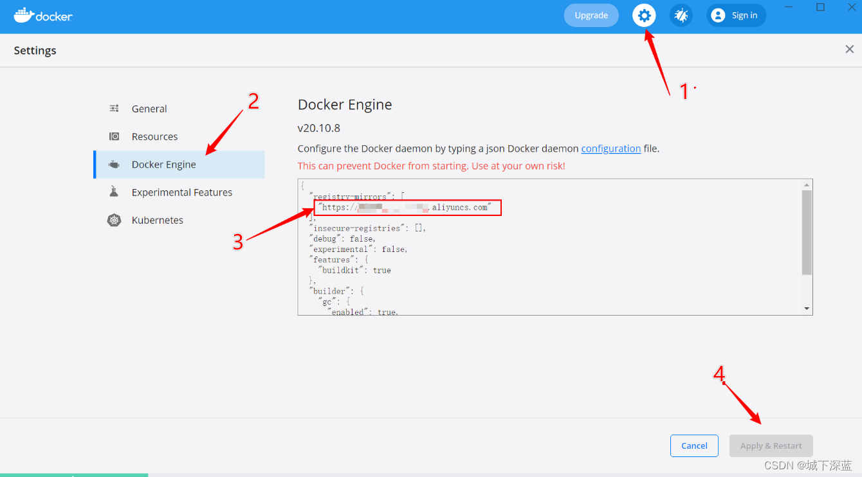Click the "builder": { line
Viewport: 862px width, 477px height.
336,291
